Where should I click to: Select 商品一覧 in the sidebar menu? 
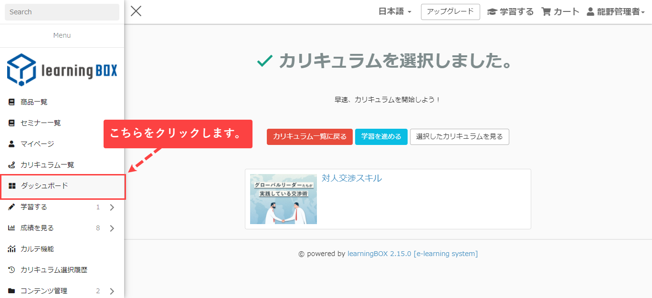pyautogui.click(x=34, y=102)
